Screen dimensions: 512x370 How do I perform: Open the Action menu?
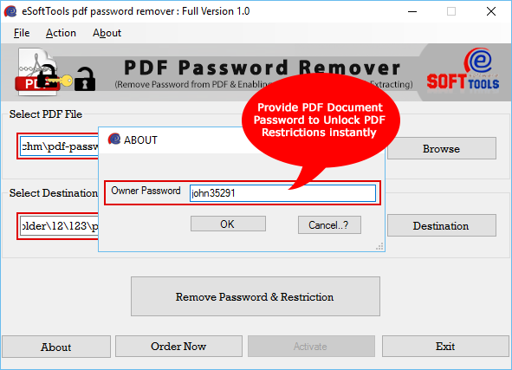click(x=61, y=33)
